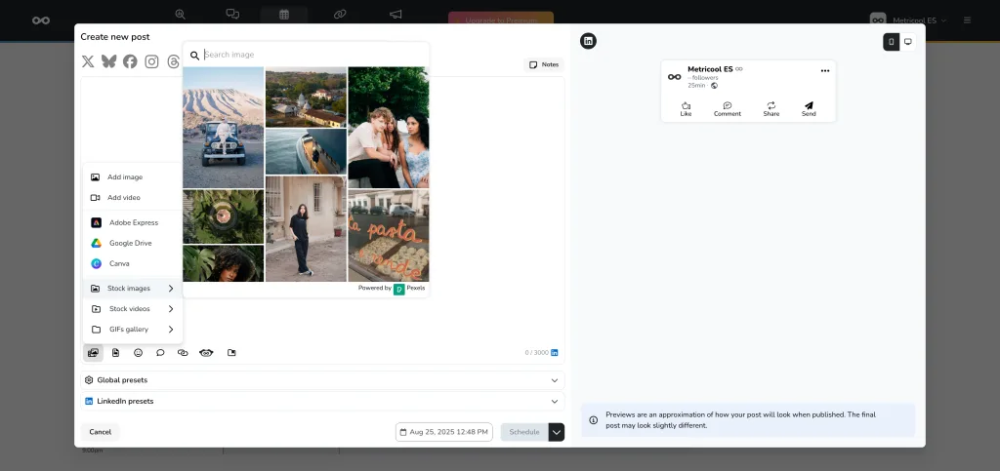Image resolution: width=1000 pixels, height=471 pixels.
Task: Switch preview to desktop view
Action: pyautogui.click(x=907, y=42)
